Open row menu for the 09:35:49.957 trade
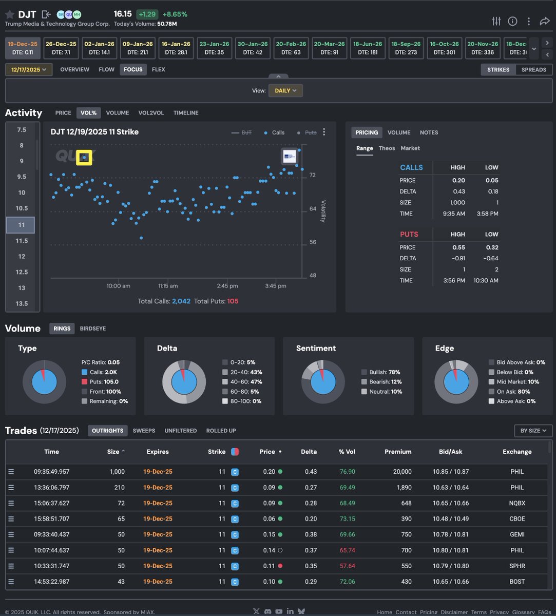 [11, 472]
